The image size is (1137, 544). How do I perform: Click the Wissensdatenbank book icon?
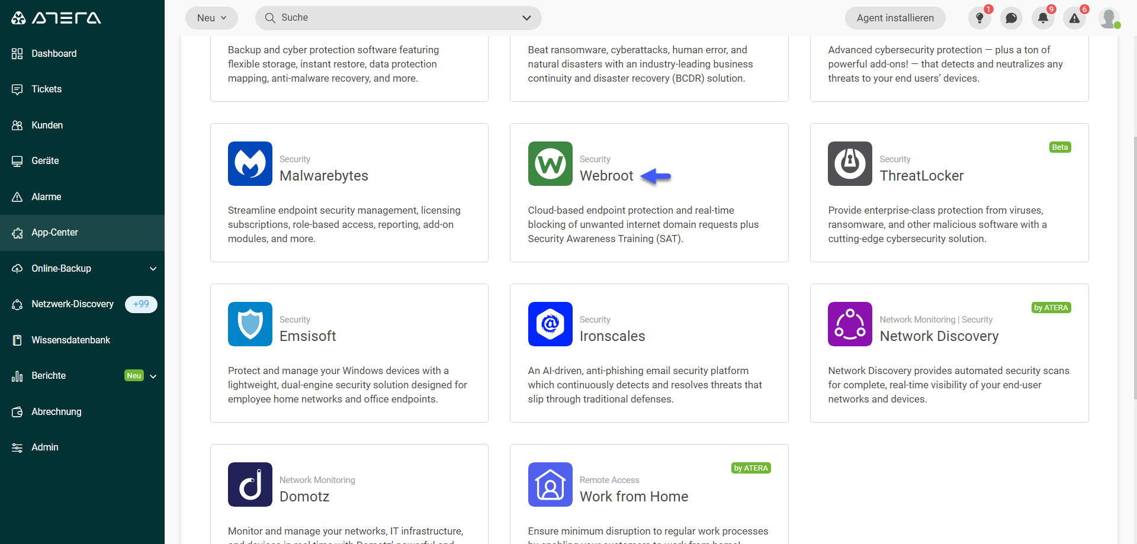(x=17, y=340)
